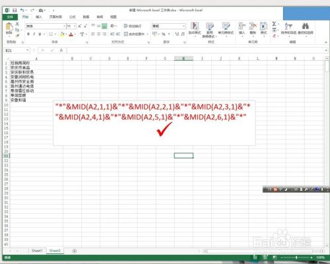
Task: Expand the font color dropdown arrow
Action: pos(75,34)
